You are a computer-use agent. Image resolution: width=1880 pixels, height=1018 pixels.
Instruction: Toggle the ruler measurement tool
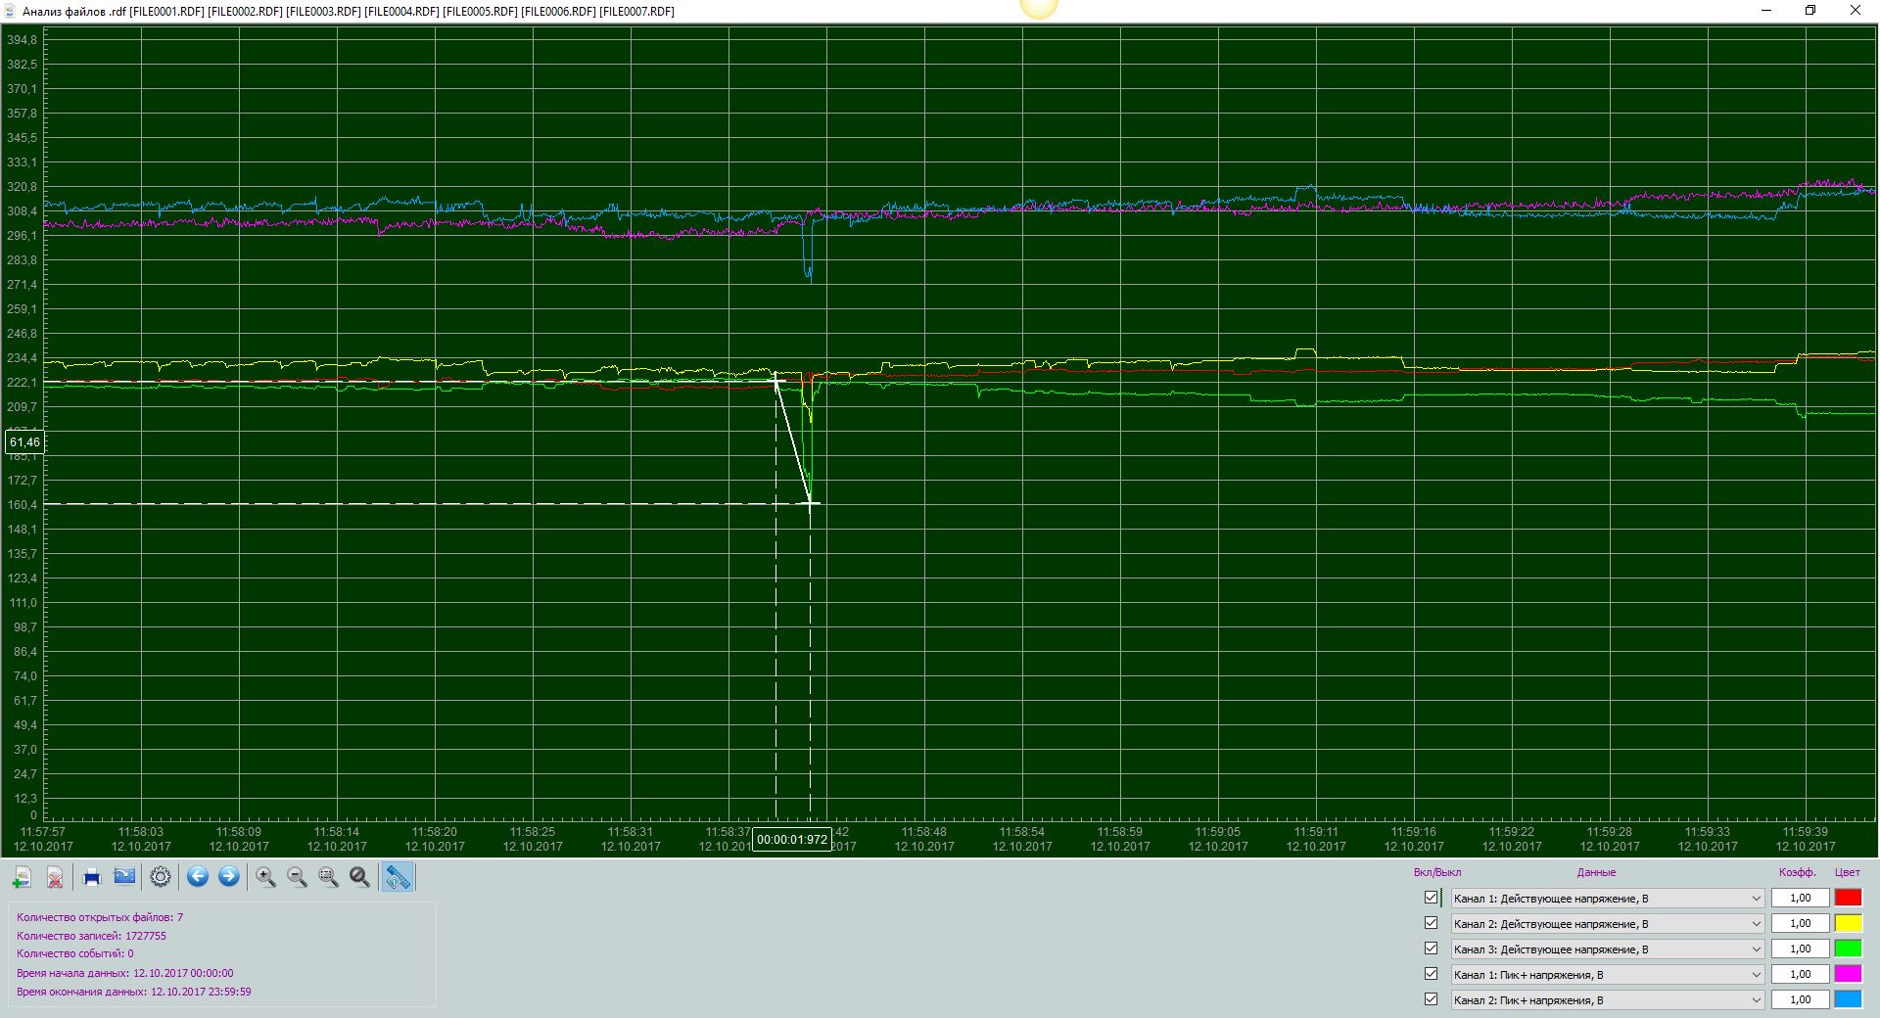pyautogui.click(x=398, y=877)
